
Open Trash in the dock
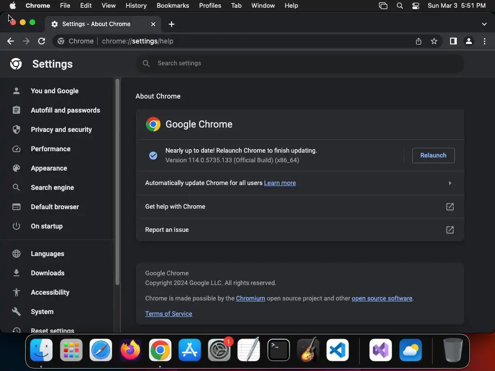452,350
